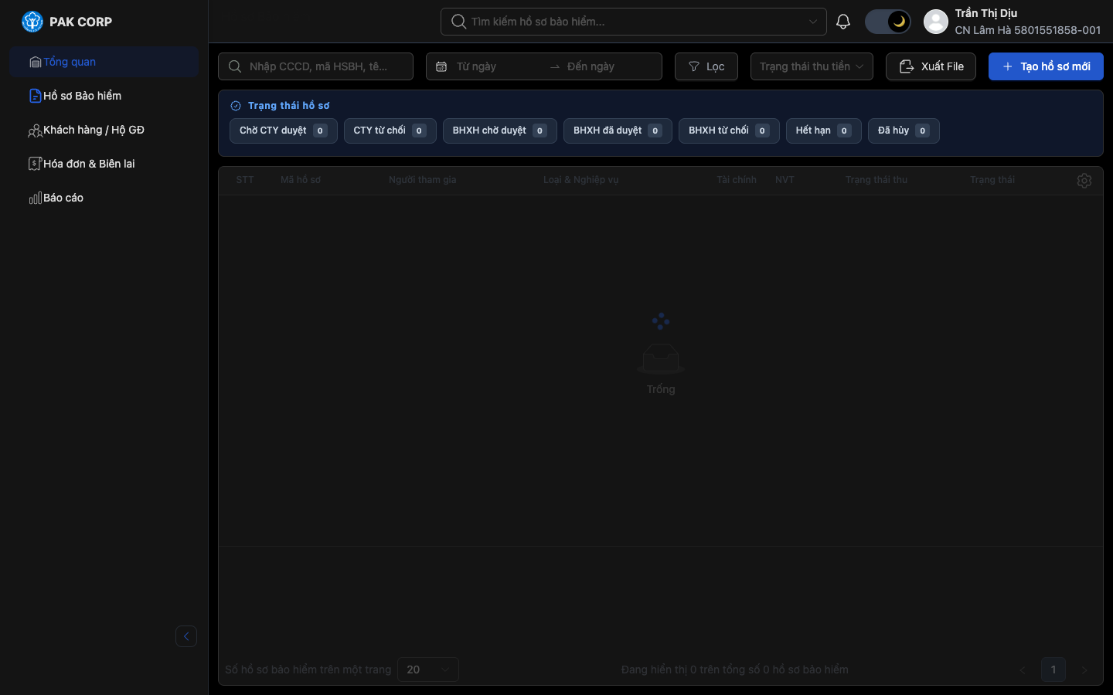1113x695 pixels.
Task: Open Tổng quan menu item
Action: coord(104,62)
